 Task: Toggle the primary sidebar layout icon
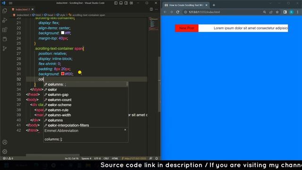pyautogui.click(x=116, y=3)
